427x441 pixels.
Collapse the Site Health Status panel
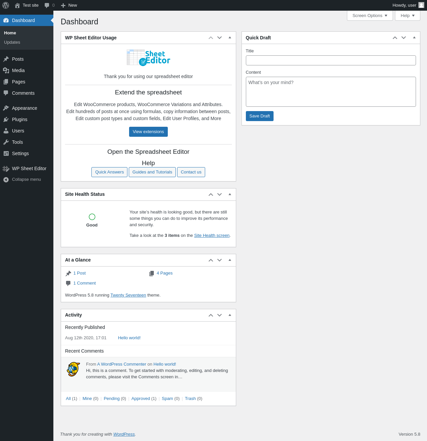pyautogui.click(x=230, y=194)
